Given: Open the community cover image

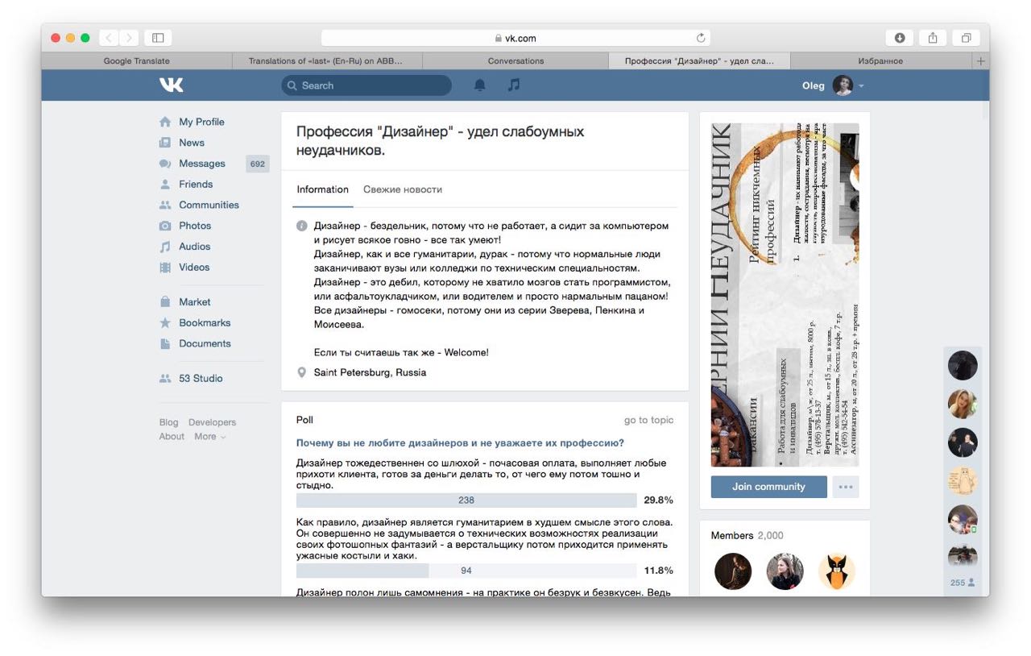Looking at the screenshot, I should [785, 295].
